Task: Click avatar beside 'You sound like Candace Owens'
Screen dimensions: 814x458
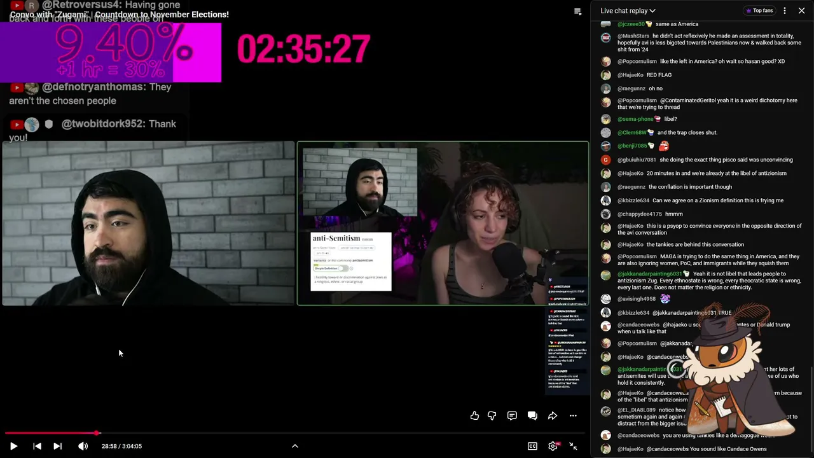Action: [x=606, y=449]
